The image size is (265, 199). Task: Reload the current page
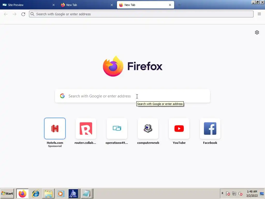point(23,14)
